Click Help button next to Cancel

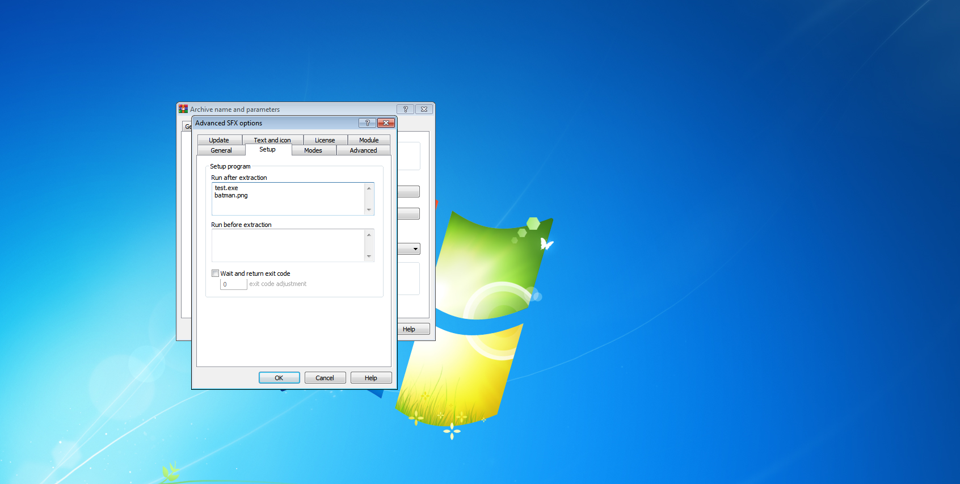[x=370, y=378]
